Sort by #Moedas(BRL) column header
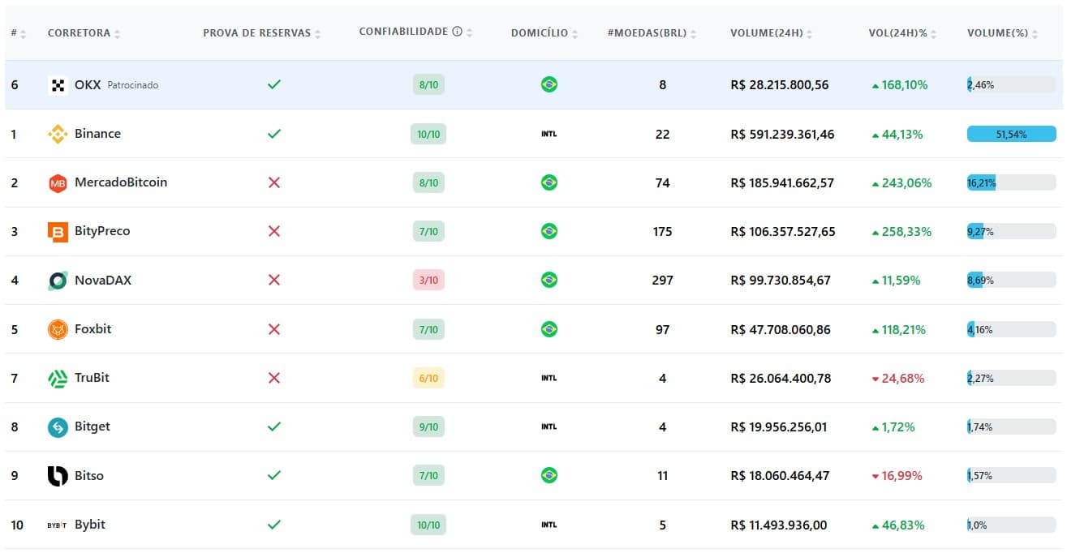1067x553 pixels. [x=652, y=33]
